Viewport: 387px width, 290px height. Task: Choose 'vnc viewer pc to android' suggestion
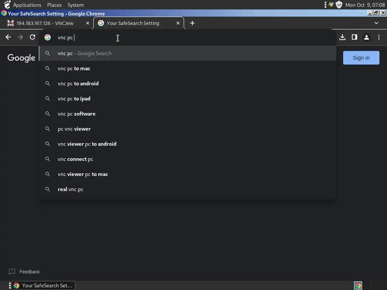pos(187,144)
